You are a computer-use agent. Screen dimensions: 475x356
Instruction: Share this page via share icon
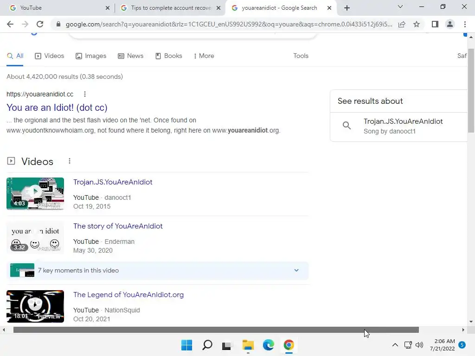402,24
